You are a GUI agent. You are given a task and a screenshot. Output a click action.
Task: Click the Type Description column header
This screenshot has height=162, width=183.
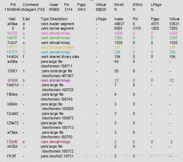[x=54, y=19]
